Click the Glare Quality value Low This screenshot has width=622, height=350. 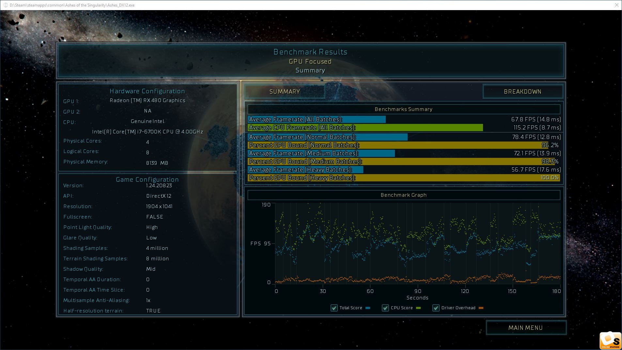point(151,238)
